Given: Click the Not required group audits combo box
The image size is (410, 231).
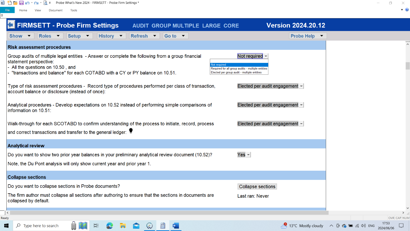Looking at the screenshot, I should point(253,56).
